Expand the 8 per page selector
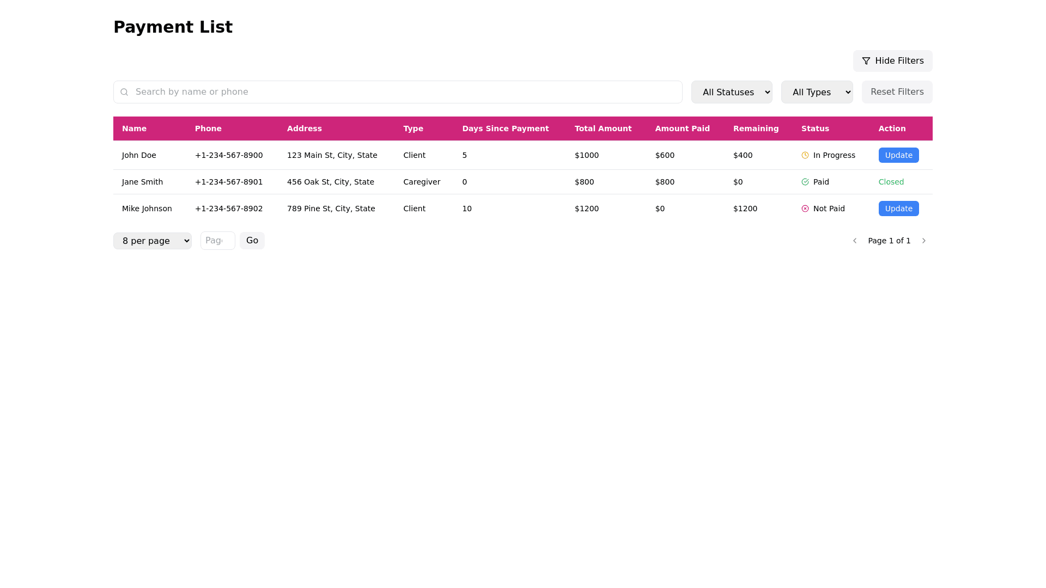This screenshot has height=588, width=1046. tap(152, 241)
